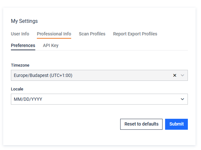Click the Europe/Budapest timezone value
Image resolution: width=201 pixels, height=150 pixels.
coord(43,75)
